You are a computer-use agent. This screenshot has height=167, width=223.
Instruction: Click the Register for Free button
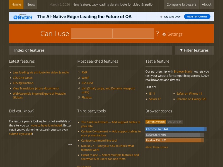(x=197, y=17)
